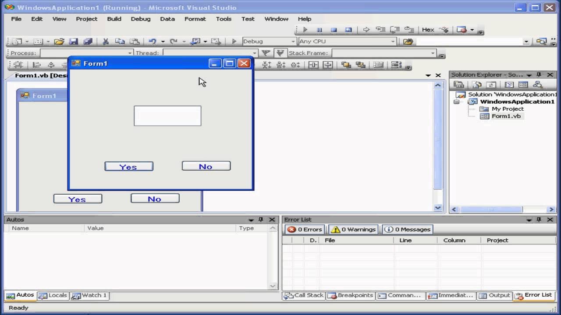The image size is (561, 315).
Task: Collapse the WindowsApplication1 project node
Action: click(x=456, y=102)
